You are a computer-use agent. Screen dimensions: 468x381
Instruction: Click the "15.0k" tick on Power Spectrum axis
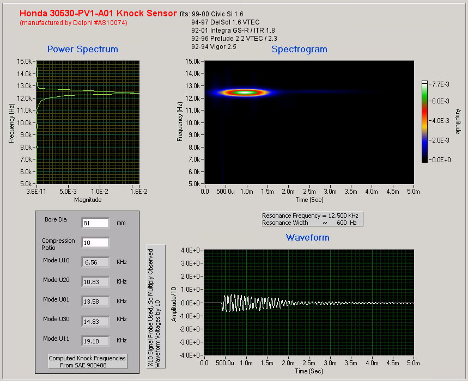click(24, 62)
